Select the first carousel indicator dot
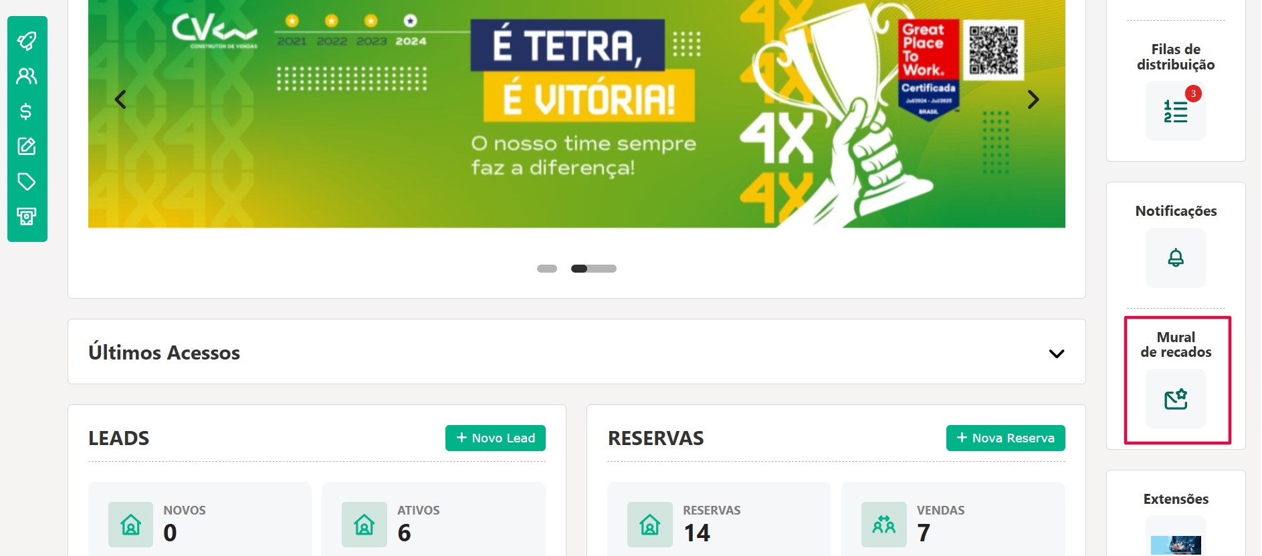The height and width of the screenshot is (556, 1262). (547, 269)
